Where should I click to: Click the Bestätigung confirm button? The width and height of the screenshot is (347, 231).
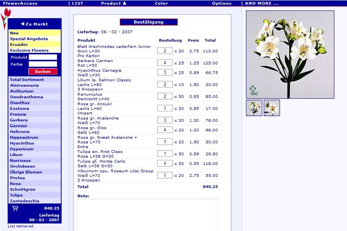coord(148,22)
